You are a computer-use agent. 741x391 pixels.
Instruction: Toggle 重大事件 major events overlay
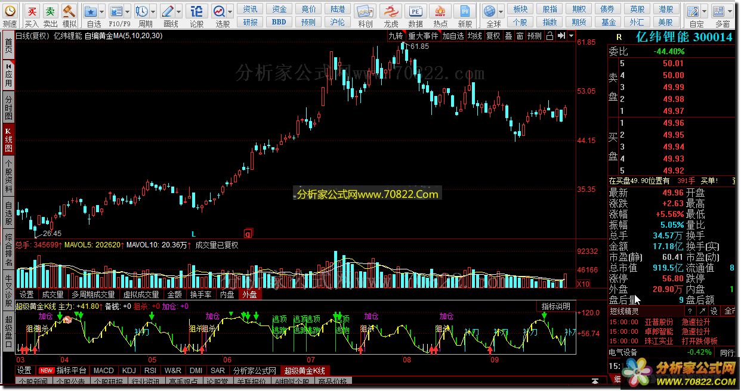[x=423, y=36]
